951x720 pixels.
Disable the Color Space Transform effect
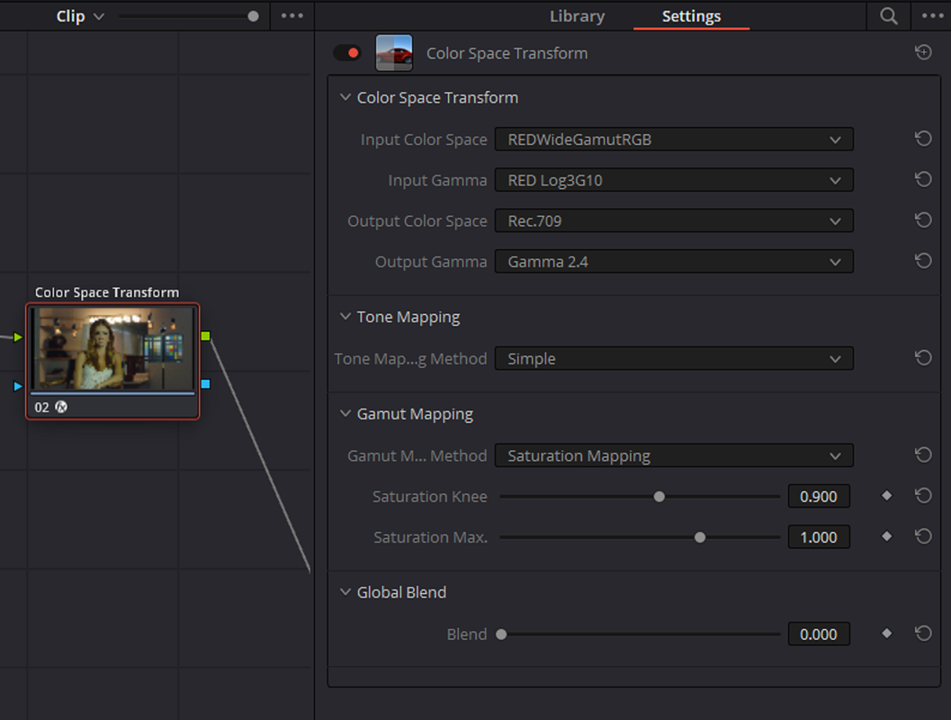347,53
